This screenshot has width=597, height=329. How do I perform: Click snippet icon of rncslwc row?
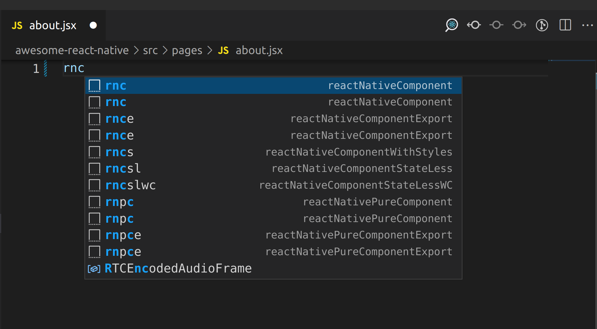[x=94, y=185]
